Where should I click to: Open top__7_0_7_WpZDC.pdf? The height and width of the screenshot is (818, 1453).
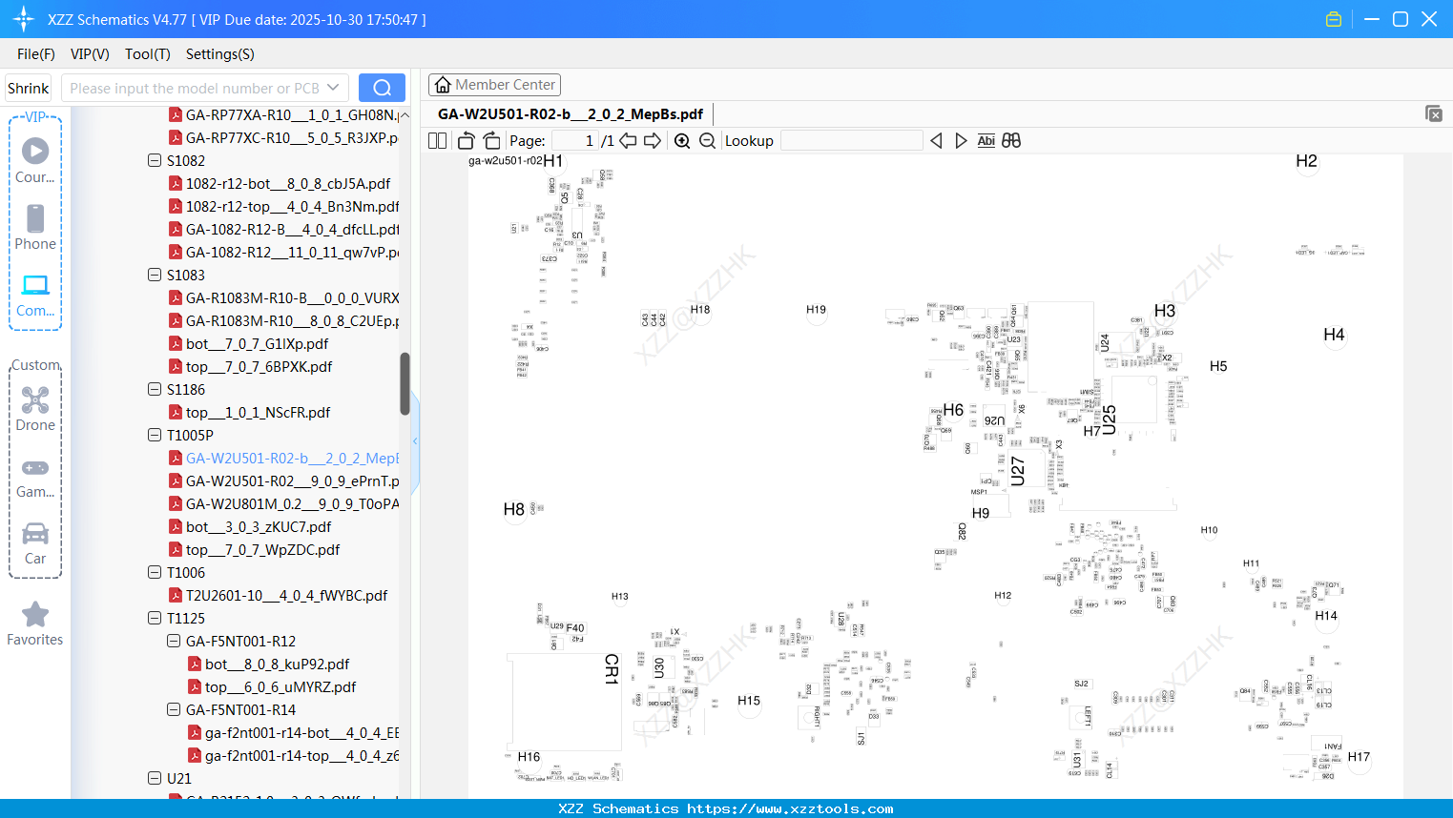coord(262,549)
